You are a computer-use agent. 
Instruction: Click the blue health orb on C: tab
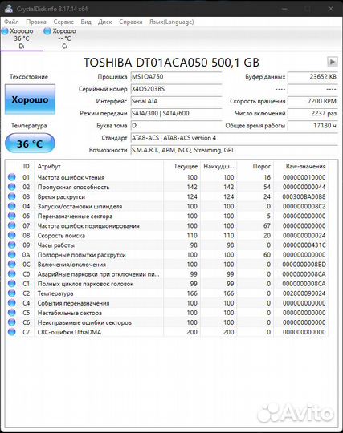47,31
